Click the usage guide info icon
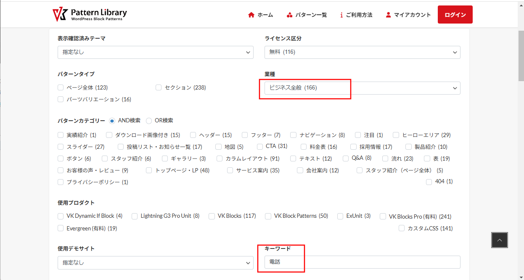The height and width of the screenshot is (280, 524). (341, 15)
